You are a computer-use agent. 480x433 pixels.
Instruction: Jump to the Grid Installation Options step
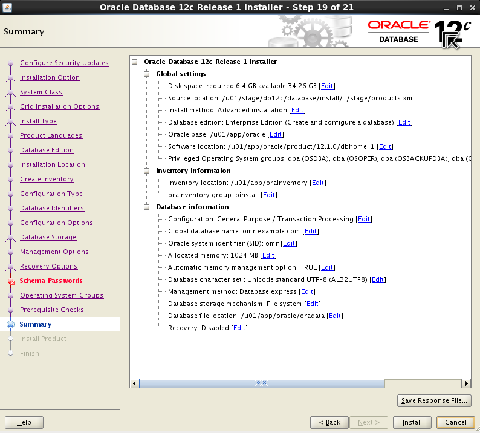[x=60, y=106]
